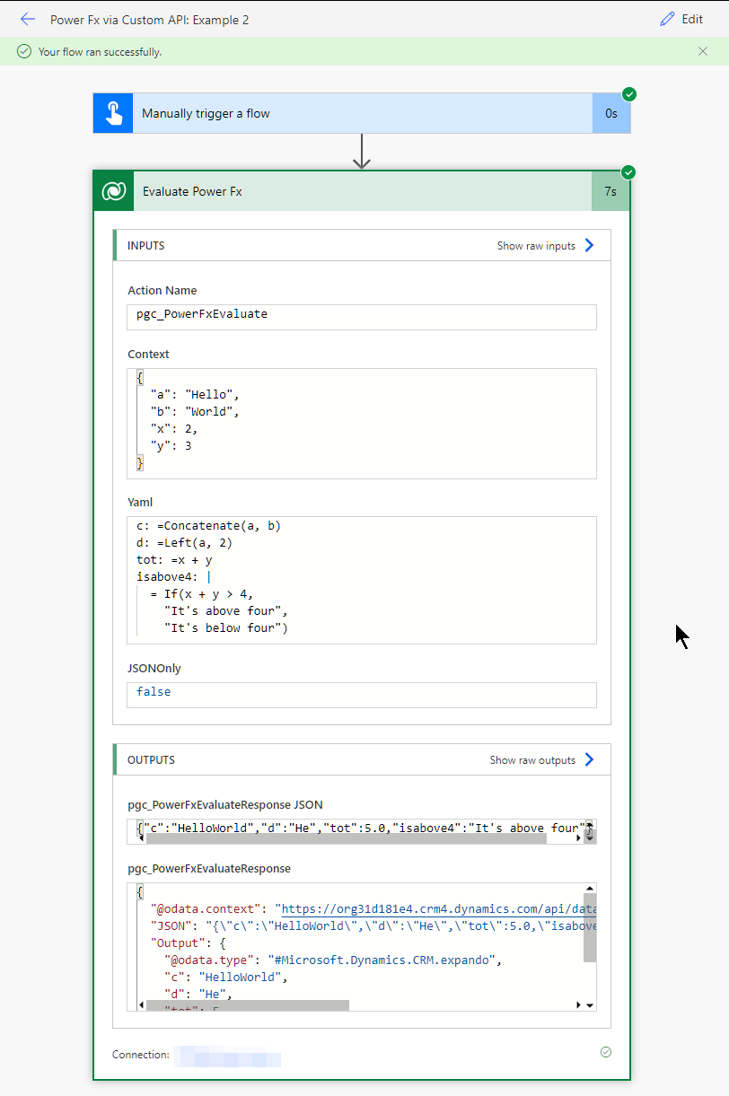Viewport: 729px width, 1096px height.
Task: Click vertical scrollbar in Response output box
Action: [589, 927]
